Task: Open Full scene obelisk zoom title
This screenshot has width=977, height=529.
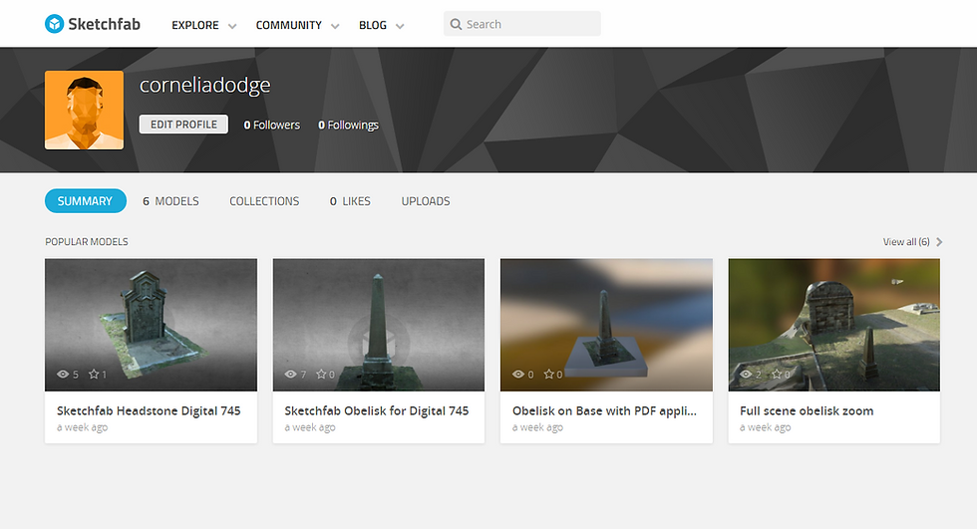Action: (x=807, y=410)
